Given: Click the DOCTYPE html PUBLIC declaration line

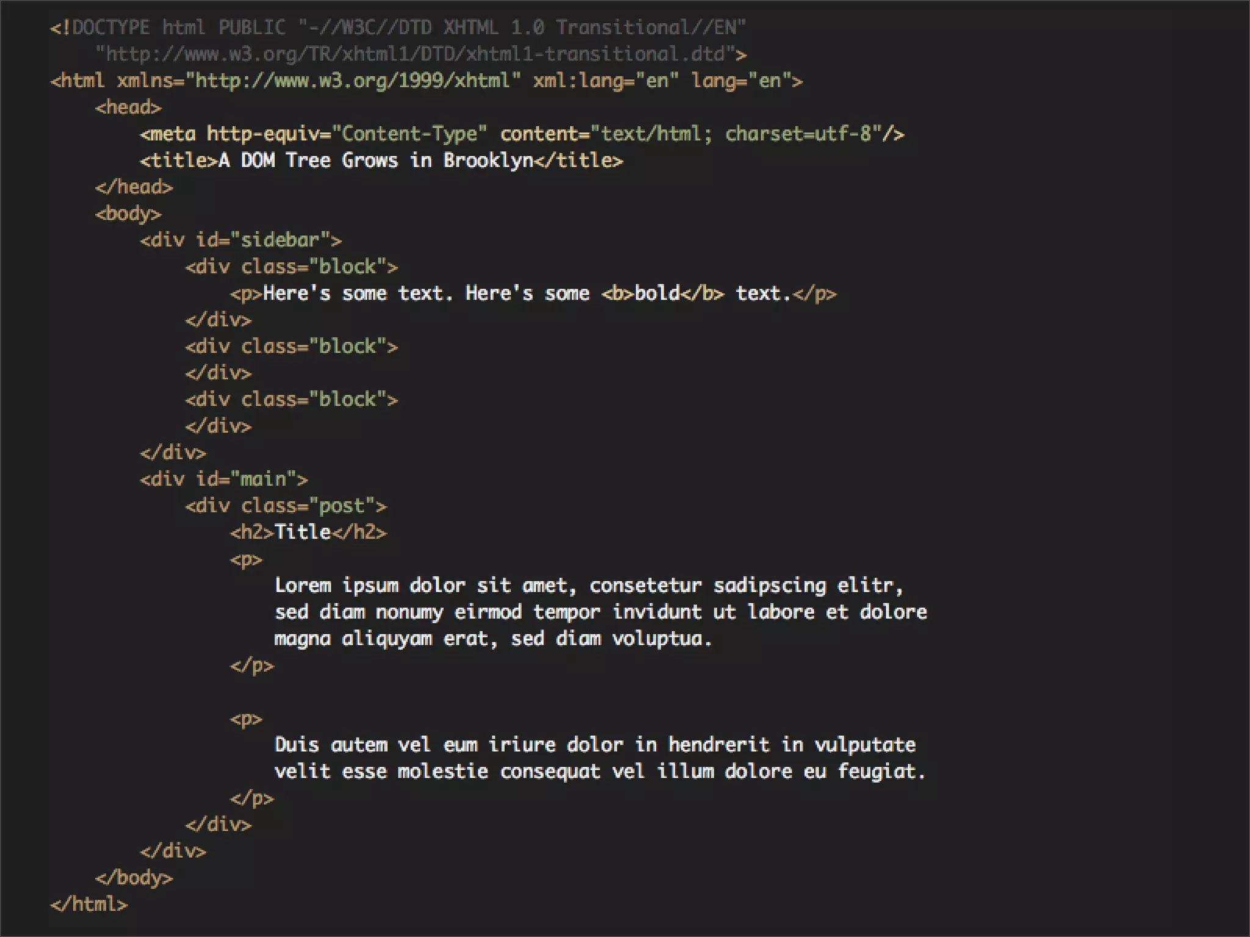Looking at the screenshot, I should coord(398,27).
